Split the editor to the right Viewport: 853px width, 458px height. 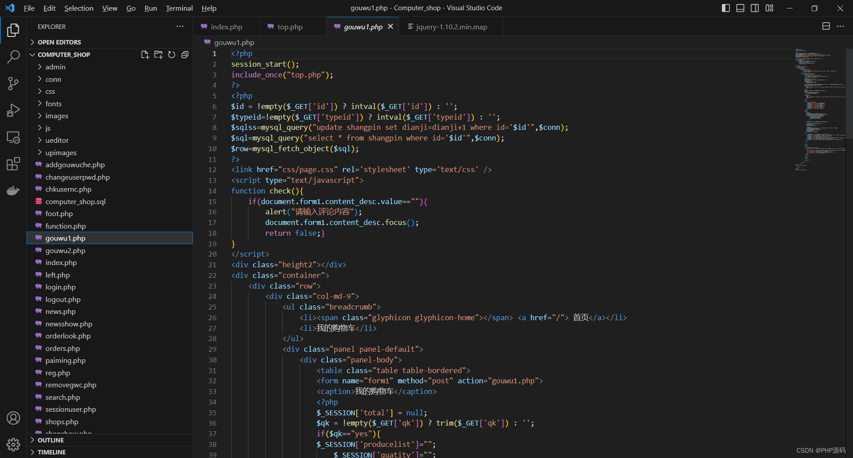coord(826,26)
